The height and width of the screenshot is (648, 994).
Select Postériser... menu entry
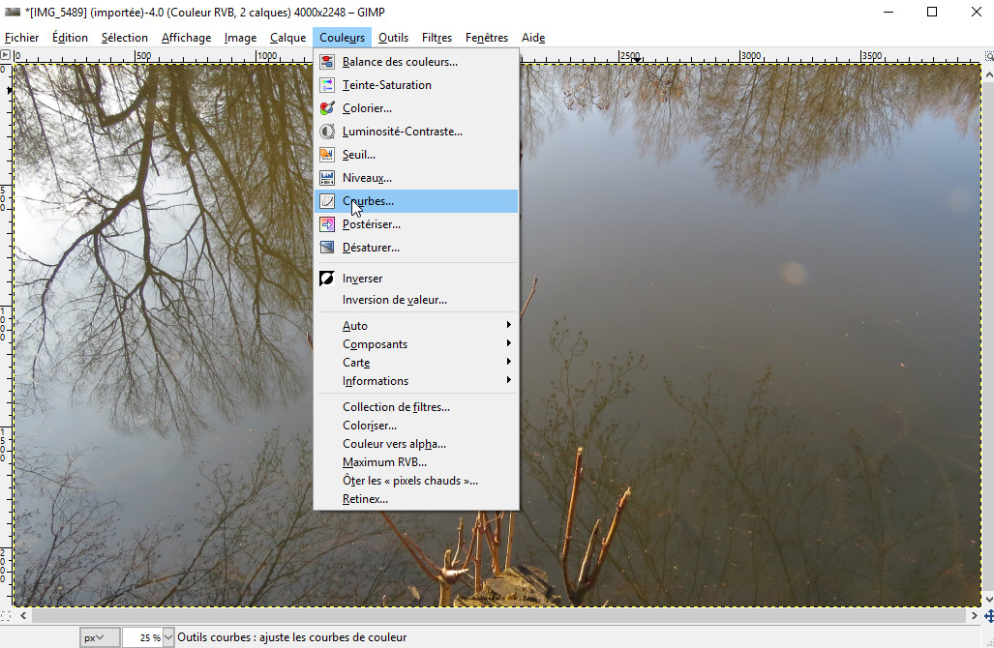[x=416, y=224]
